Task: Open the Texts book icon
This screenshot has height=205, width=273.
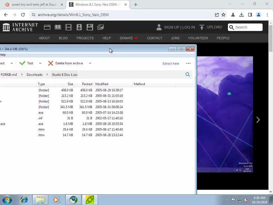Action: (x=58, y=27)
